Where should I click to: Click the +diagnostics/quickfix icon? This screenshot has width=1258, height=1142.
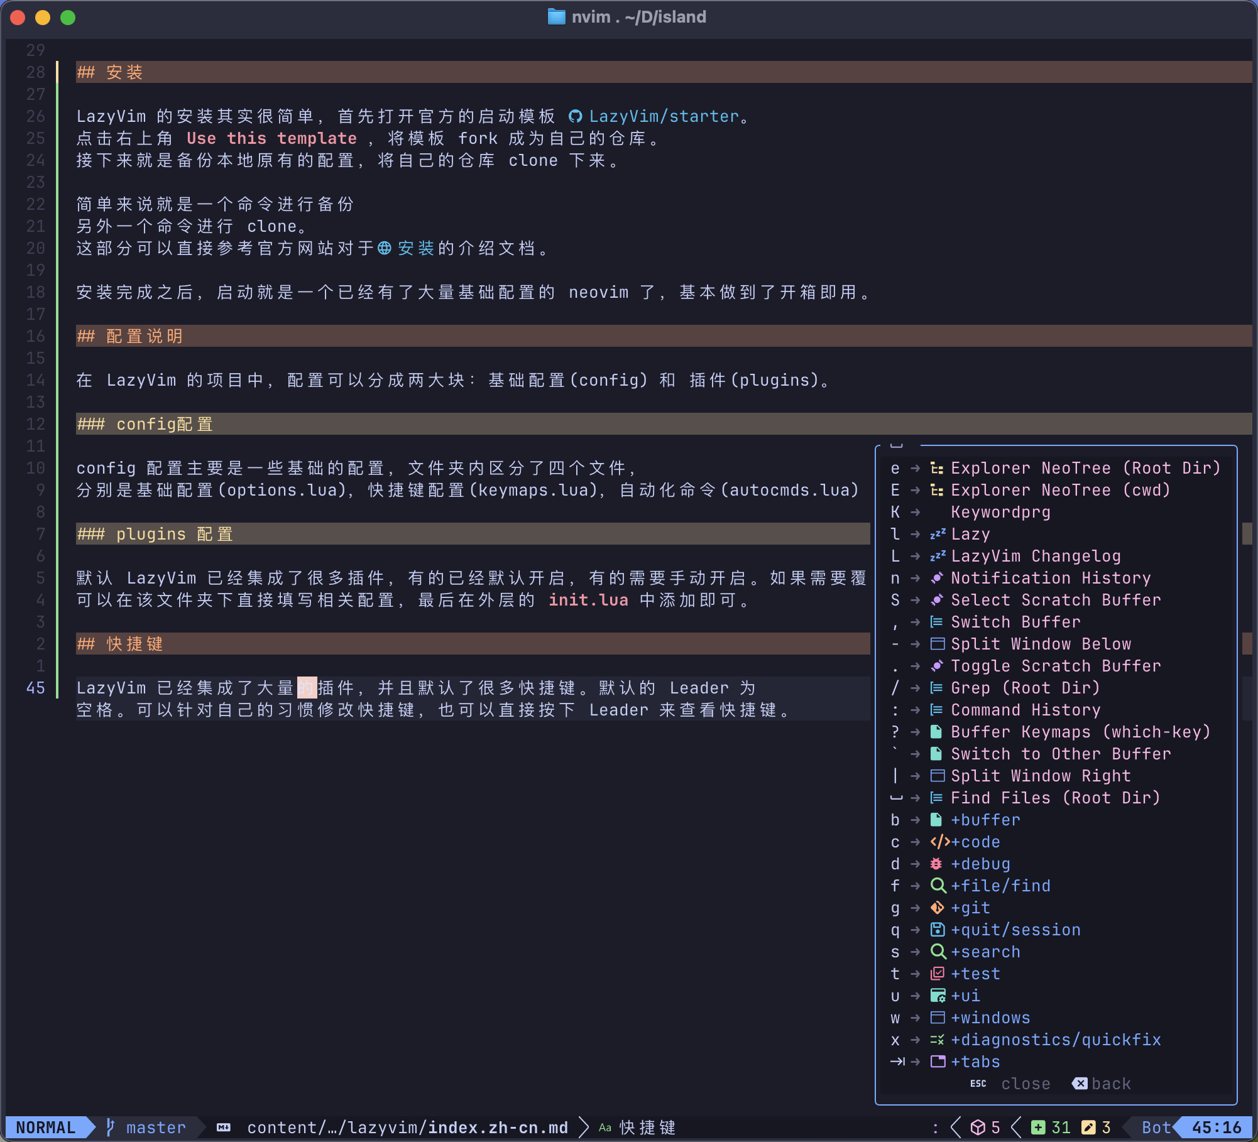tap(938, 1040)
